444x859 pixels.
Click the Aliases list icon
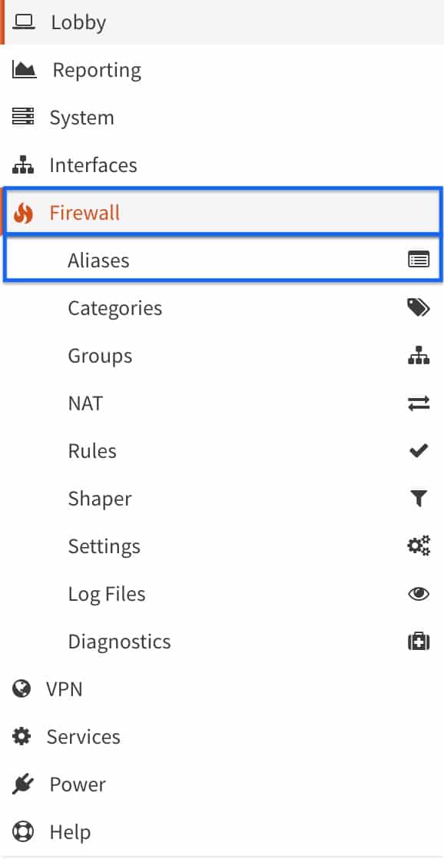coord(419,260)
